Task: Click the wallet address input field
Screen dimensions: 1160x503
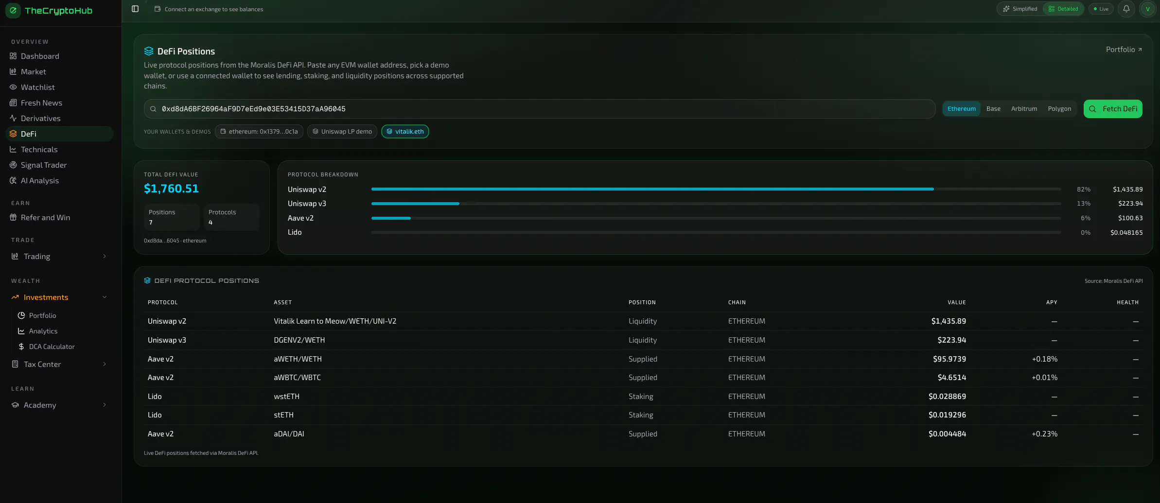Action: pyautogui.click(x=540, y=109)
